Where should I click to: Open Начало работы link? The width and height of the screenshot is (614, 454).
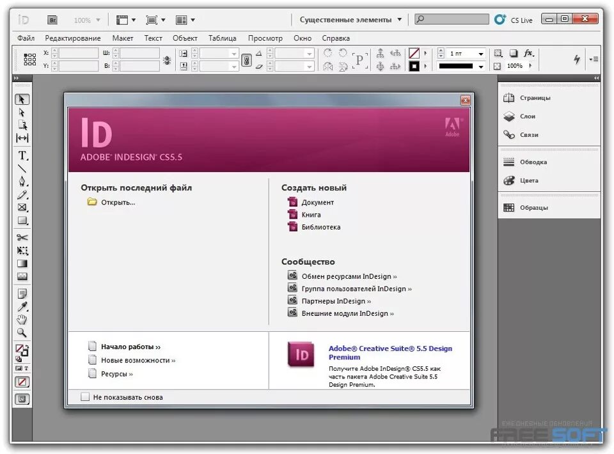coord(130,347)
